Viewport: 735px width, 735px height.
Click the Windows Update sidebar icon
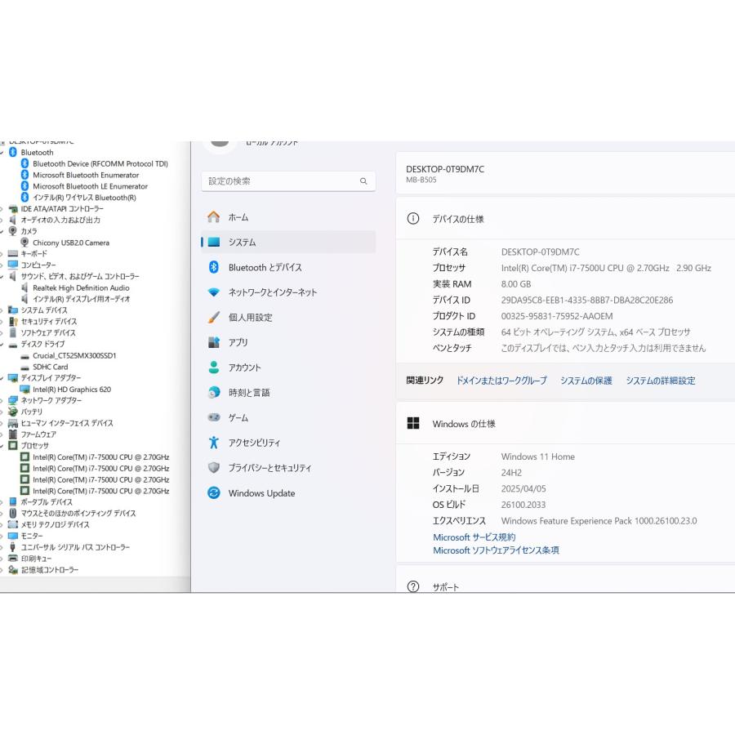click(214, 493)
